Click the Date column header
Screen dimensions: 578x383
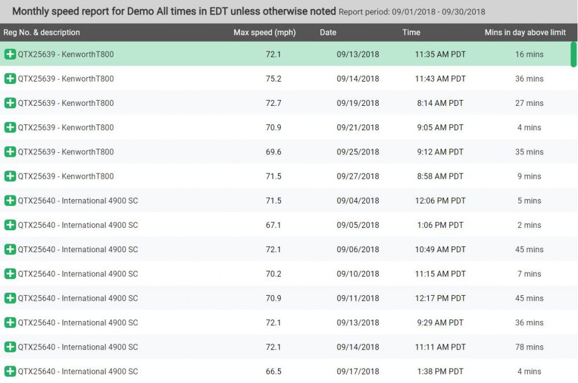coord(328,32)
